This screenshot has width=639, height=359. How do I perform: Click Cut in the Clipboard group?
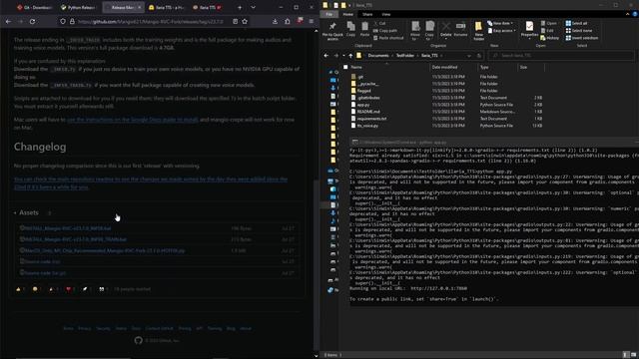[379, 24]
